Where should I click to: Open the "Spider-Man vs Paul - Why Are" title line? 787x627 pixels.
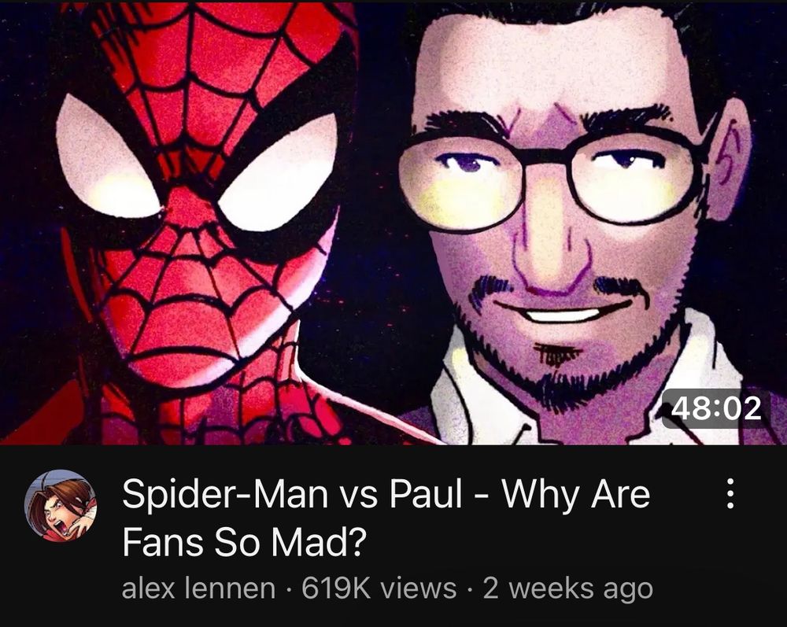point(386,493)
